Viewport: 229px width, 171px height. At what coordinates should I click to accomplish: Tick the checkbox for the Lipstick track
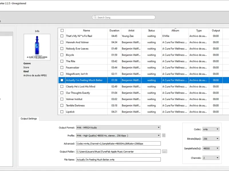(x=62, y=112)
